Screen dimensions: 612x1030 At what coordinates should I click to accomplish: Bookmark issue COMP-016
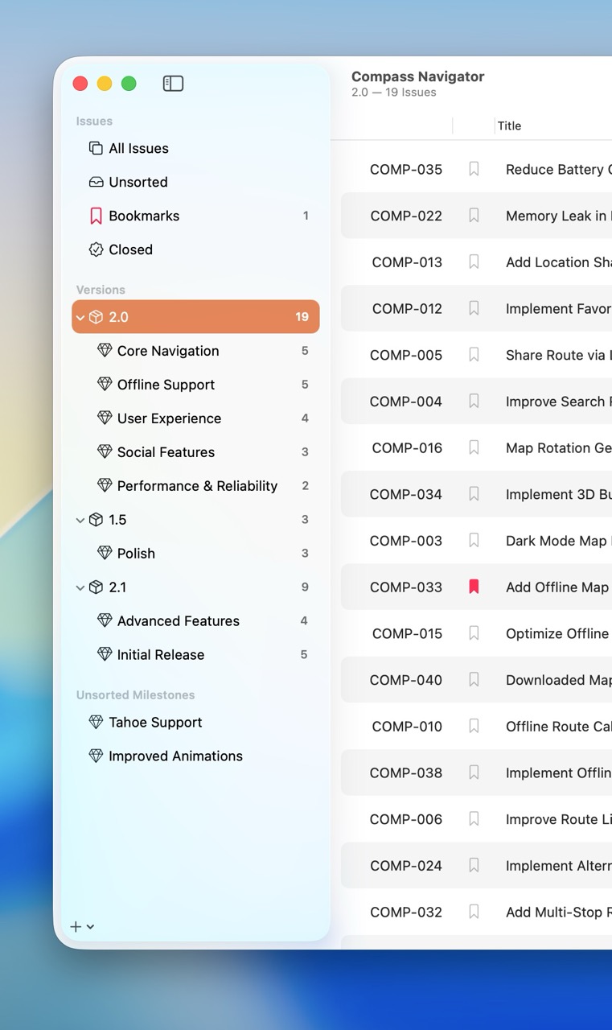(474, 448)
